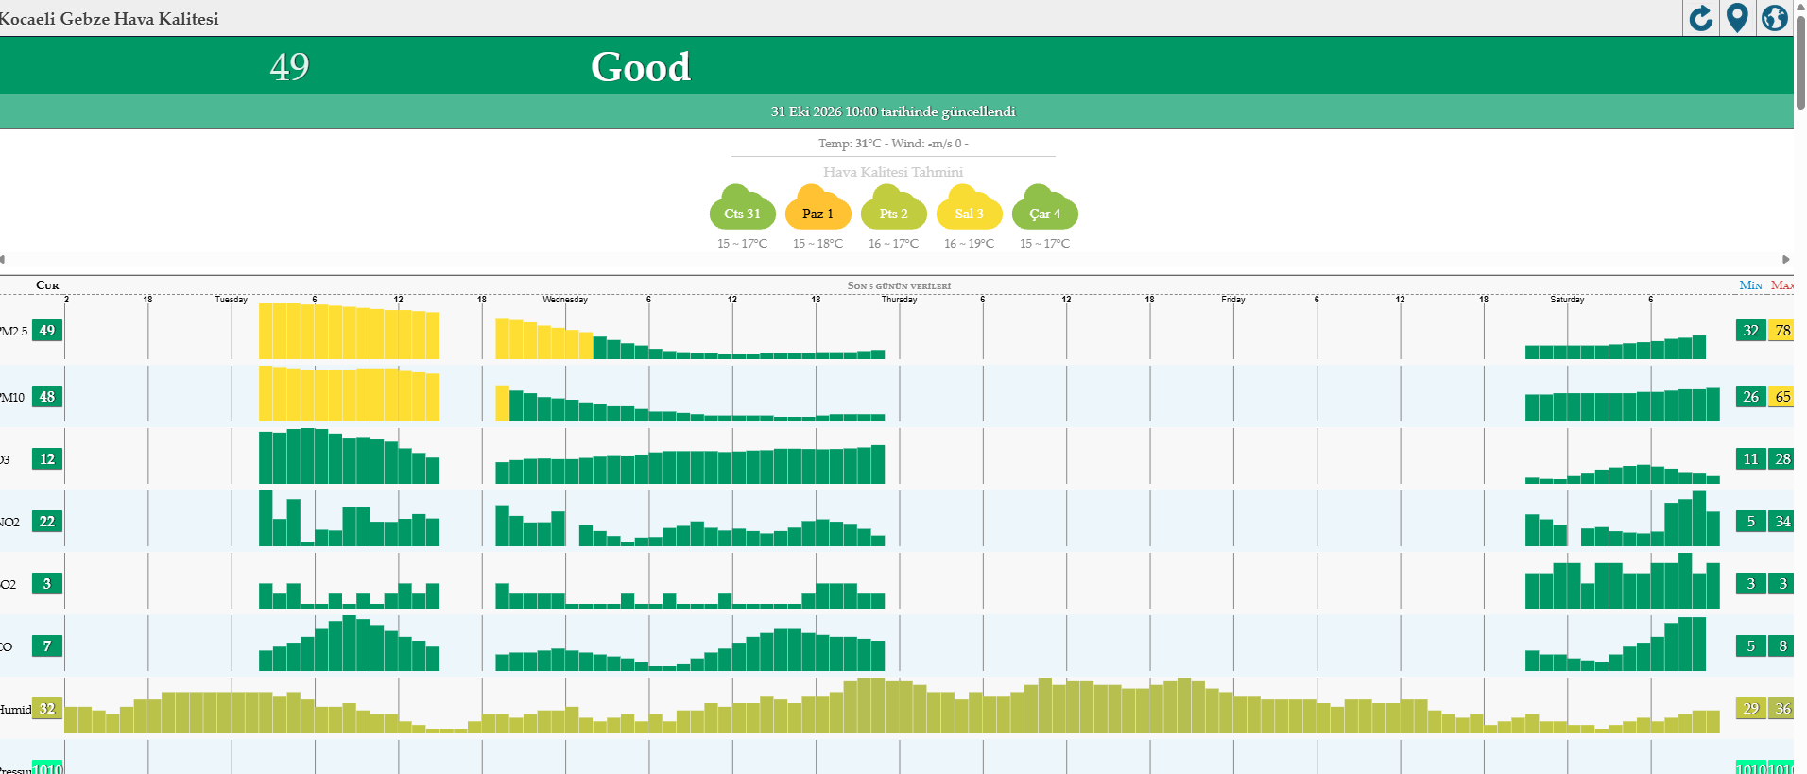
Task: Click the globe icon in header
Action: [x=1774, y=18]
